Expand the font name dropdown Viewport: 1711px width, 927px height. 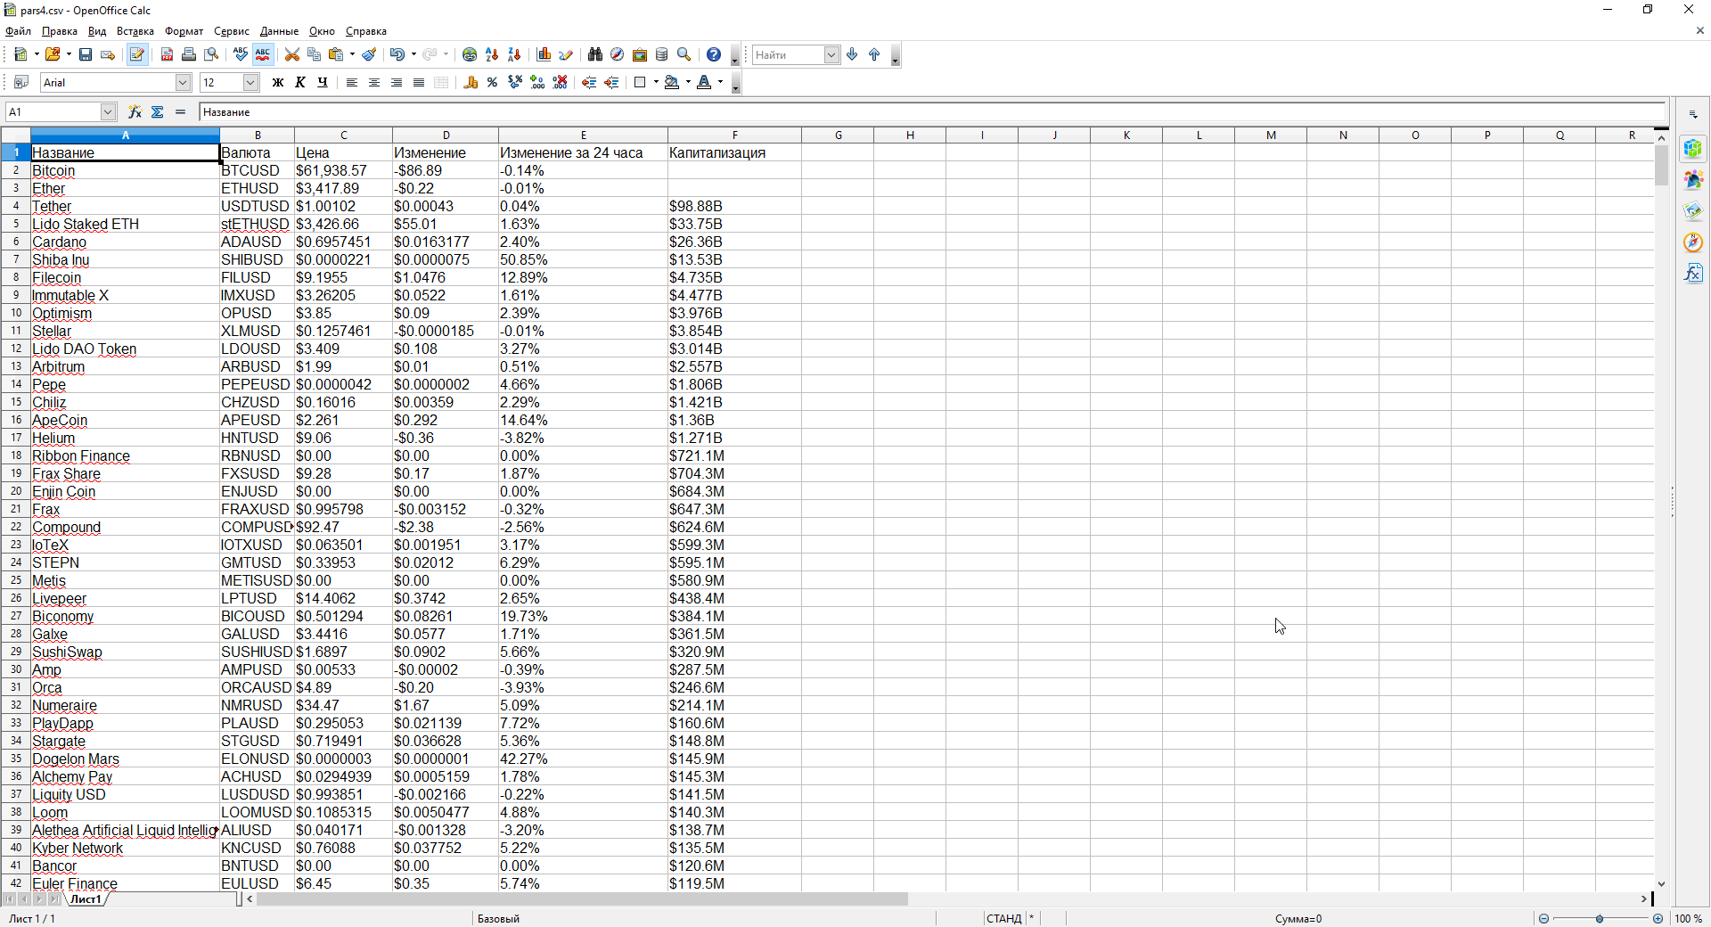[183, 82]
